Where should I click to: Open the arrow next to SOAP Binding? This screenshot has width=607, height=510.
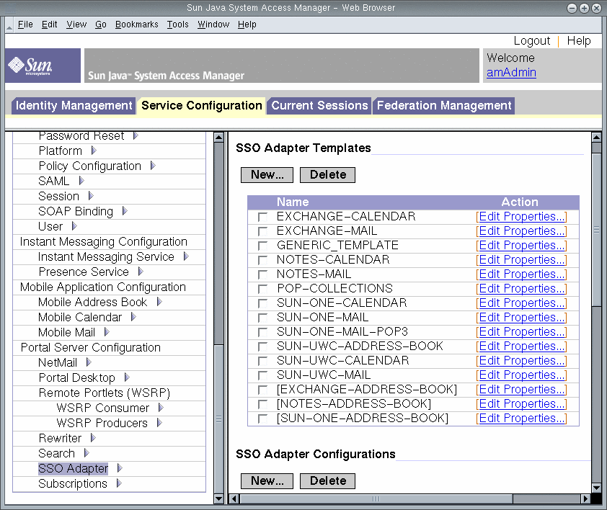coord(125,210)
